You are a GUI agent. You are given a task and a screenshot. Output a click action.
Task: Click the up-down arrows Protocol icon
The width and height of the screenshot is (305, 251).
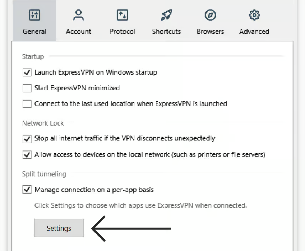coord(123,15)
